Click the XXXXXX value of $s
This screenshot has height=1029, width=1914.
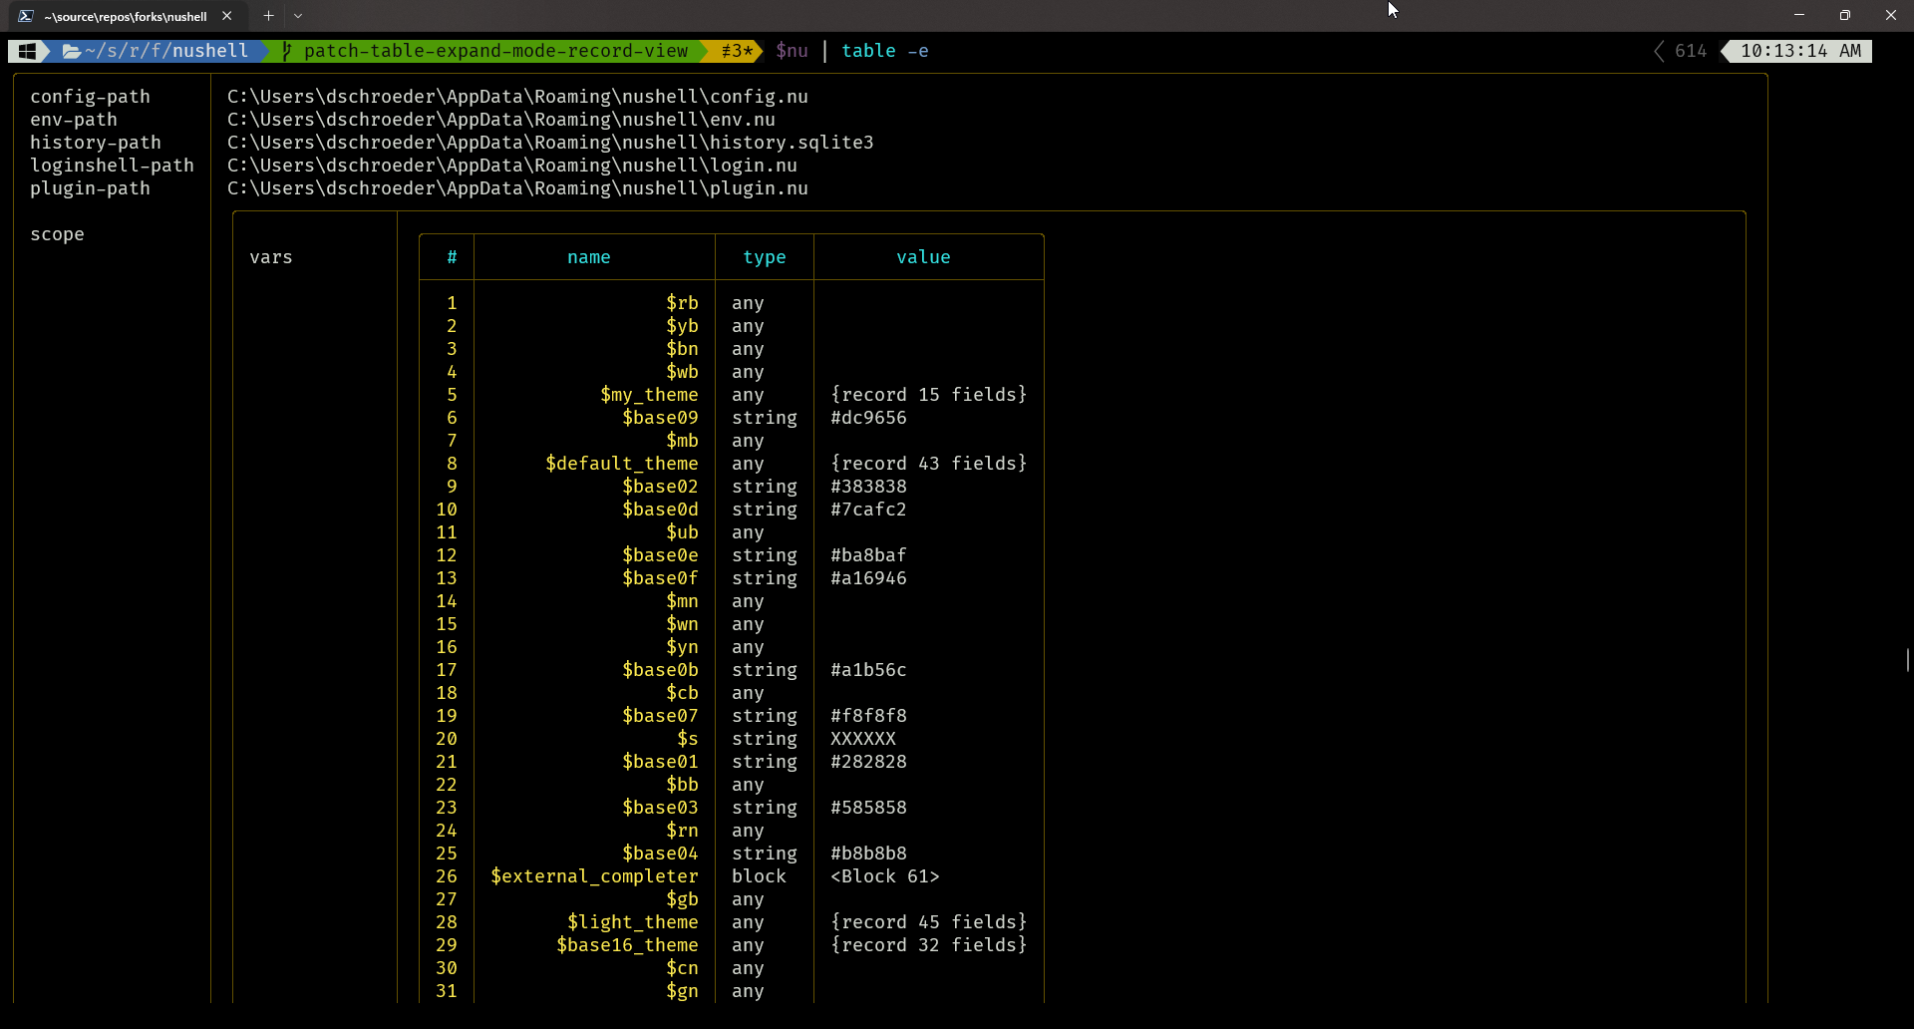863,739
